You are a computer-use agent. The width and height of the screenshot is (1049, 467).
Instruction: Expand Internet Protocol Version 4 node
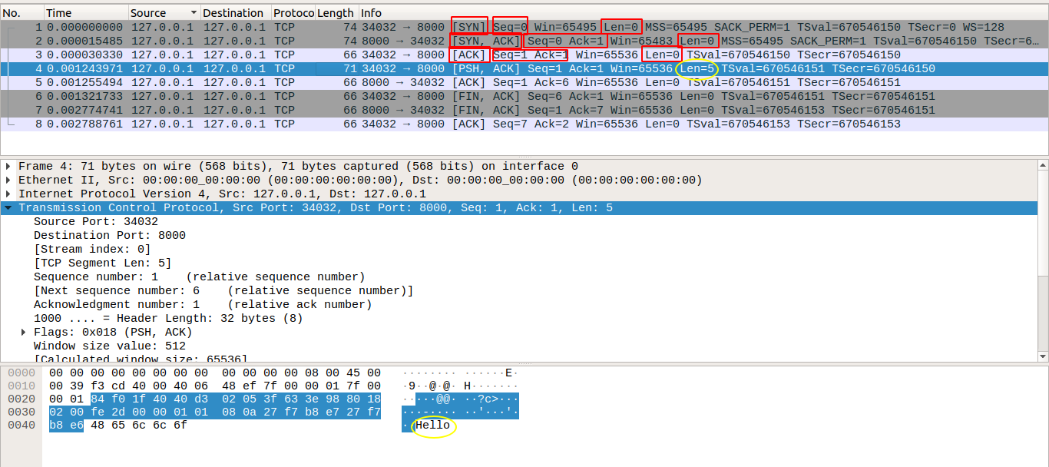point(8,194)
